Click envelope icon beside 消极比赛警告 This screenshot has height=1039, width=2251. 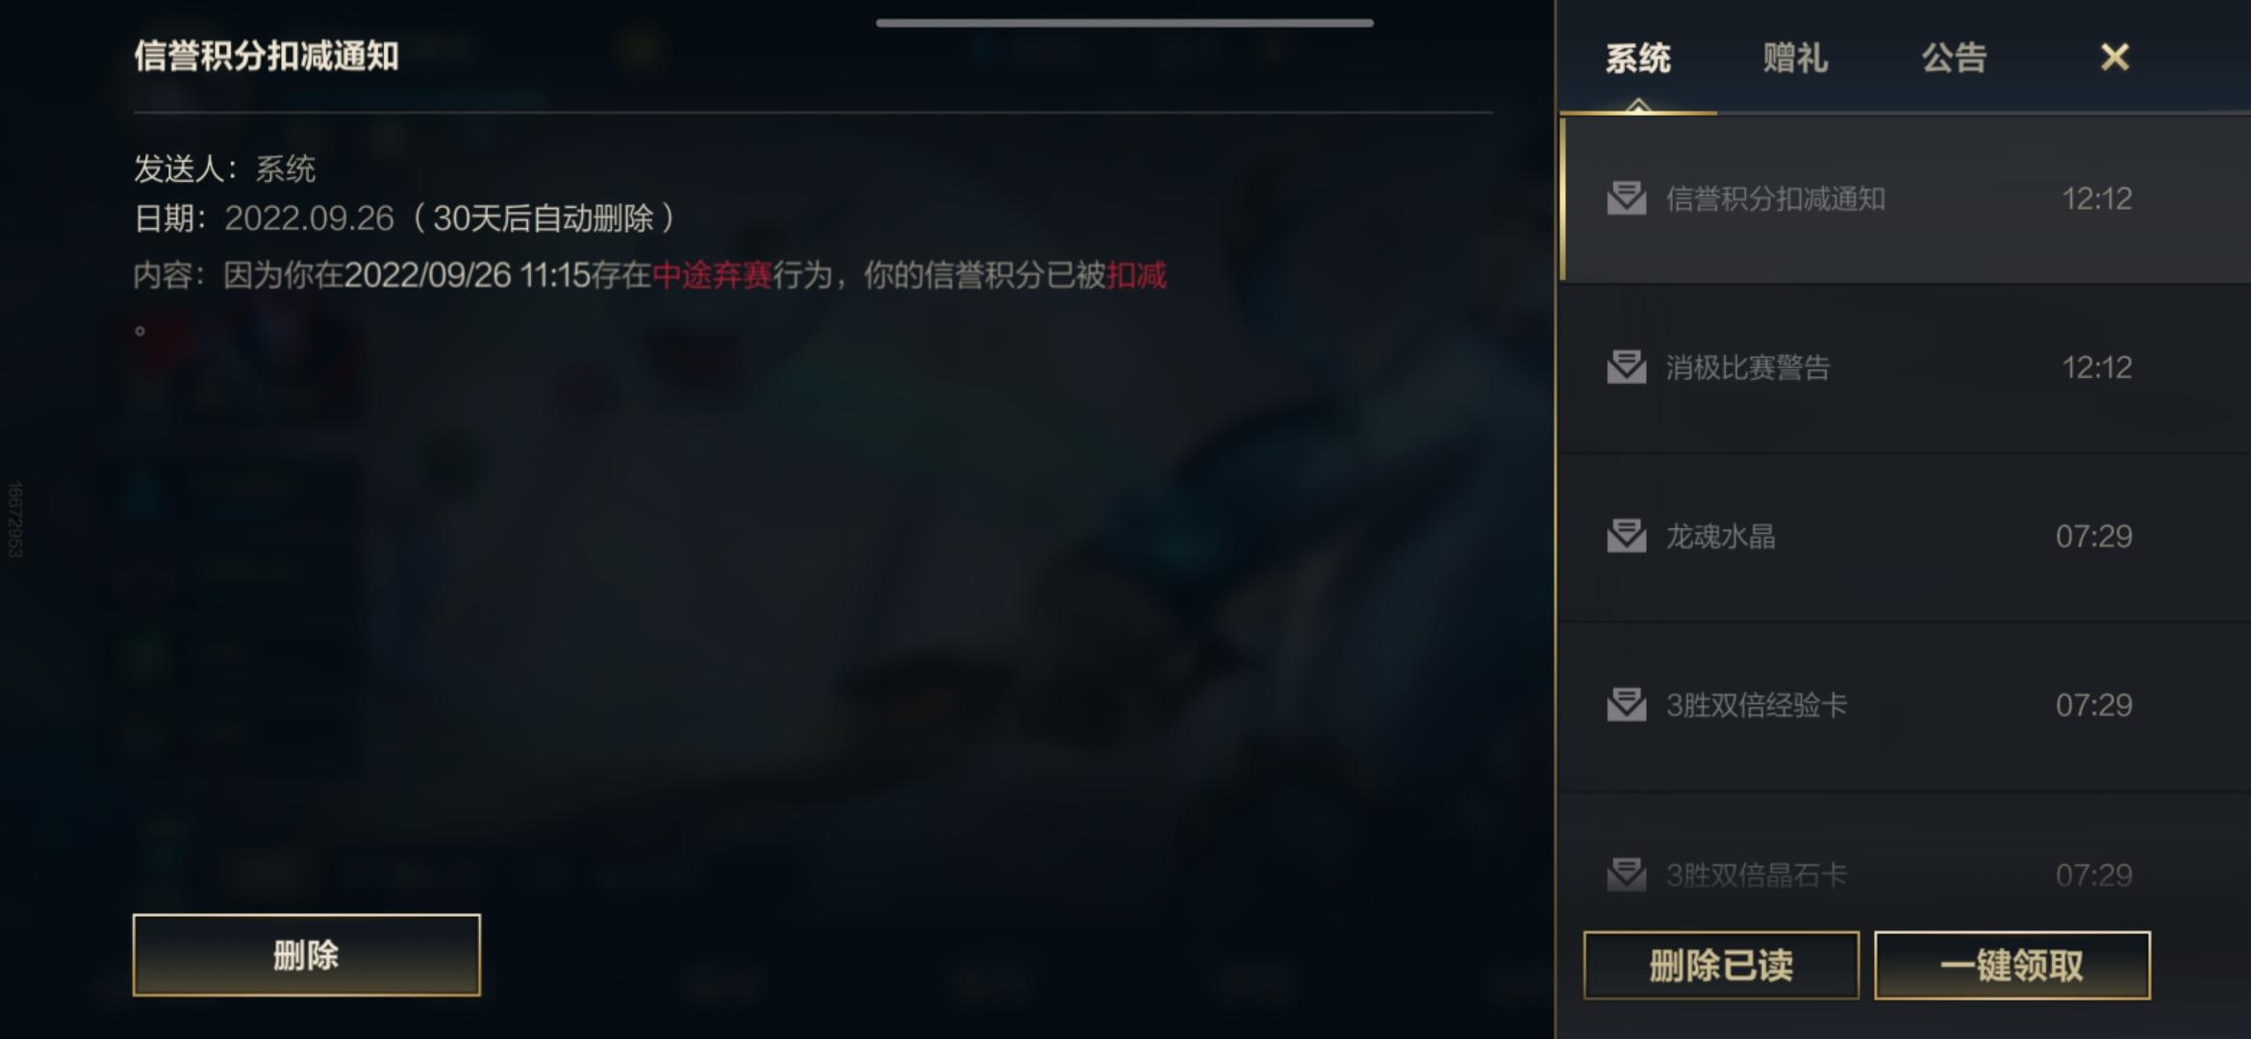pyautogui.click(x=1627, y=367)
